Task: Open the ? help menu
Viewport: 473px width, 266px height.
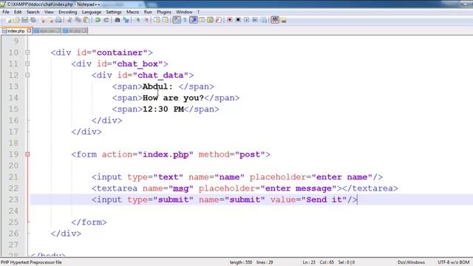Action: click(198, 12)
